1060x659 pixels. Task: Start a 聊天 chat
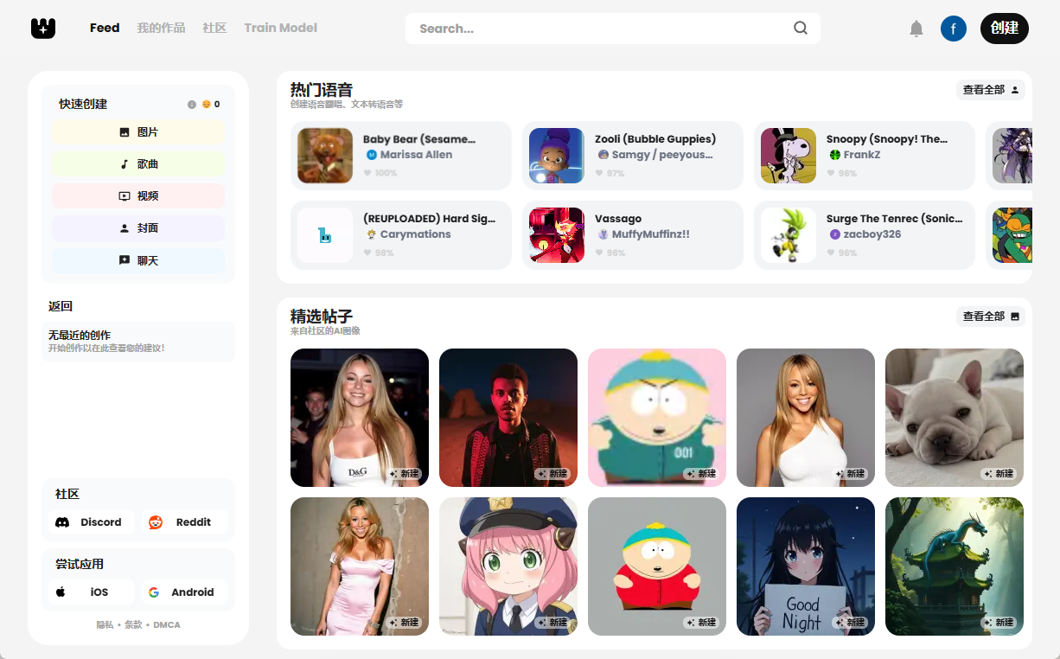[138, 260]
